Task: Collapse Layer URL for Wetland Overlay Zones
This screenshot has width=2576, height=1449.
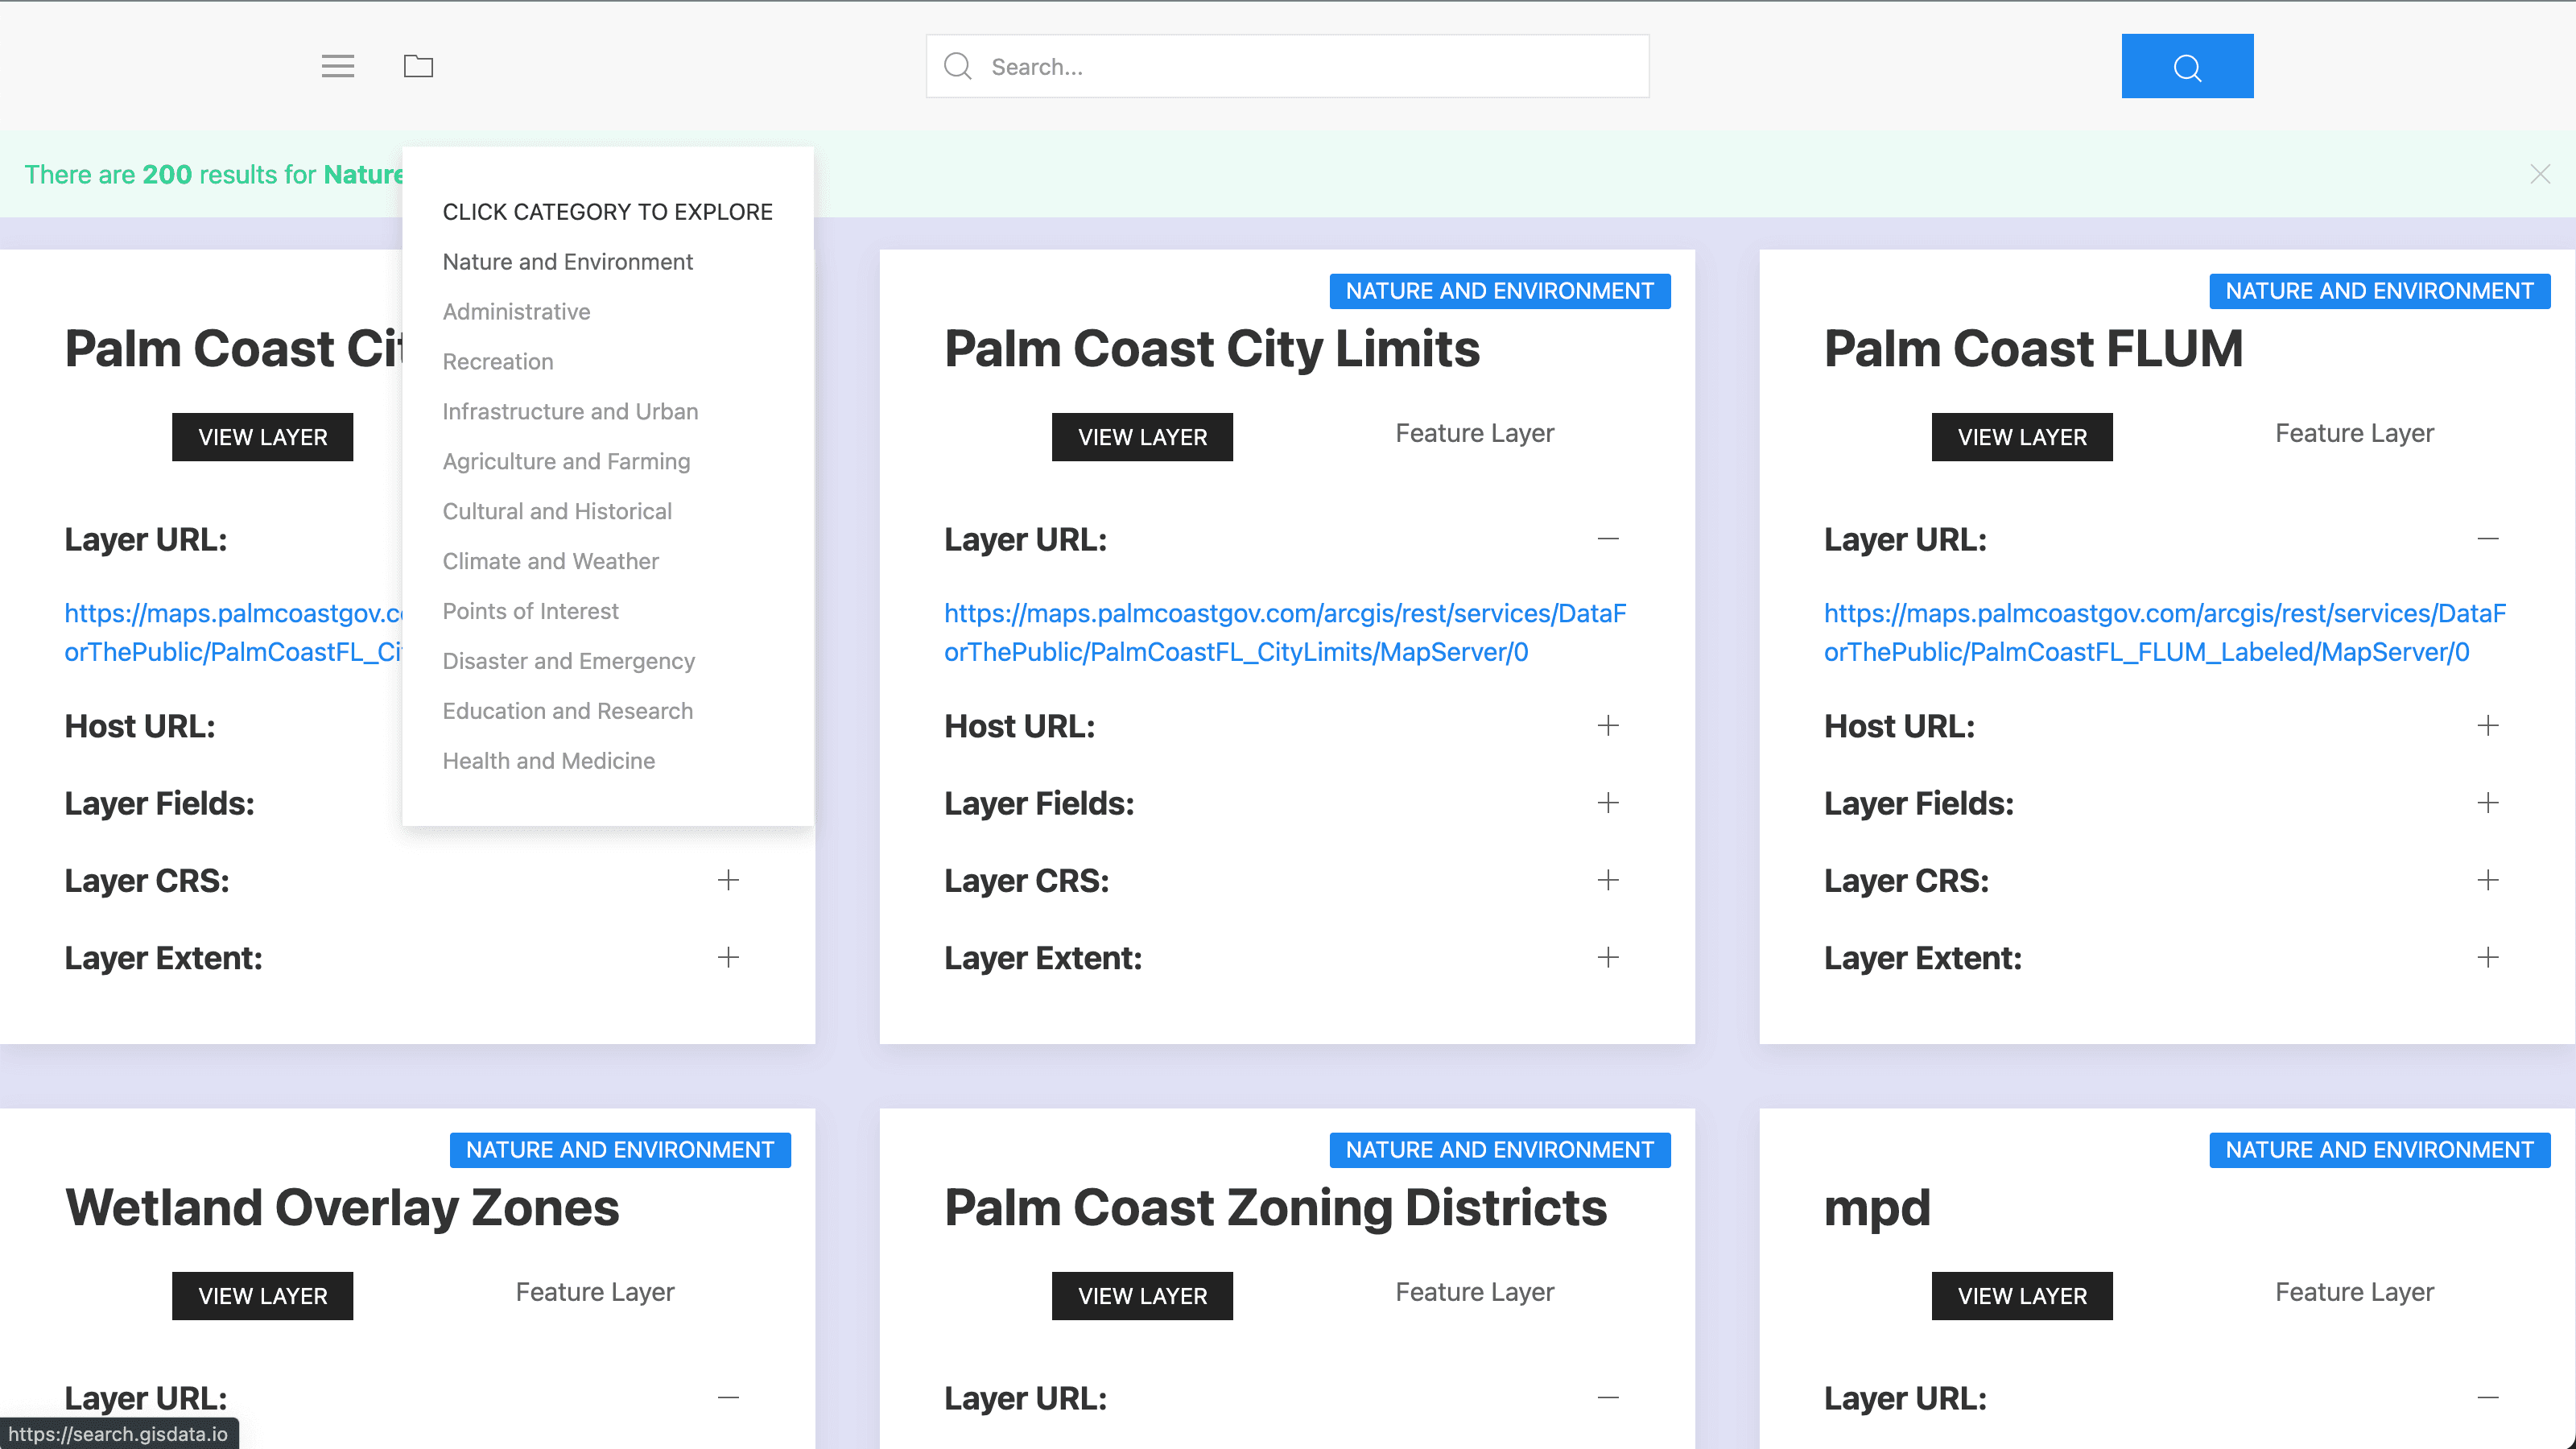Action: click(727, 1397)
